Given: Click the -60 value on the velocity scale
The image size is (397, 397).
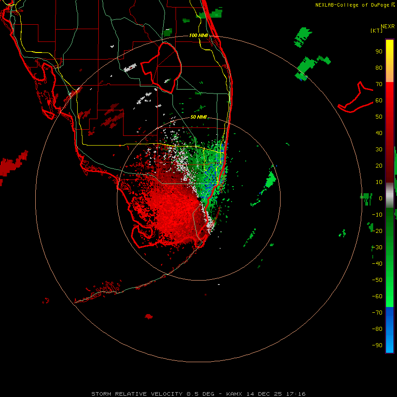Looking at the screenshot, I should tap(377, 296).
